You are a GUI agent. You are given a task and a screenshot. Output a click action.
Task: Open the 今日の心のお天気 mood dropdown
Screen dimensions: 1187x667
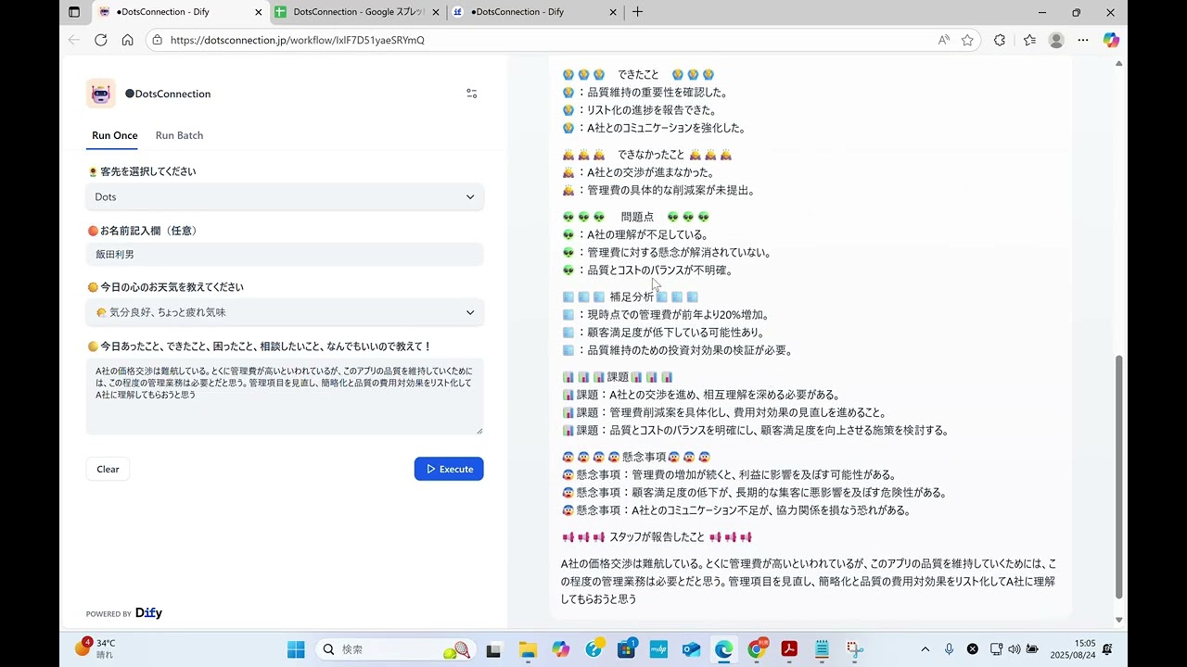[285, 312]
